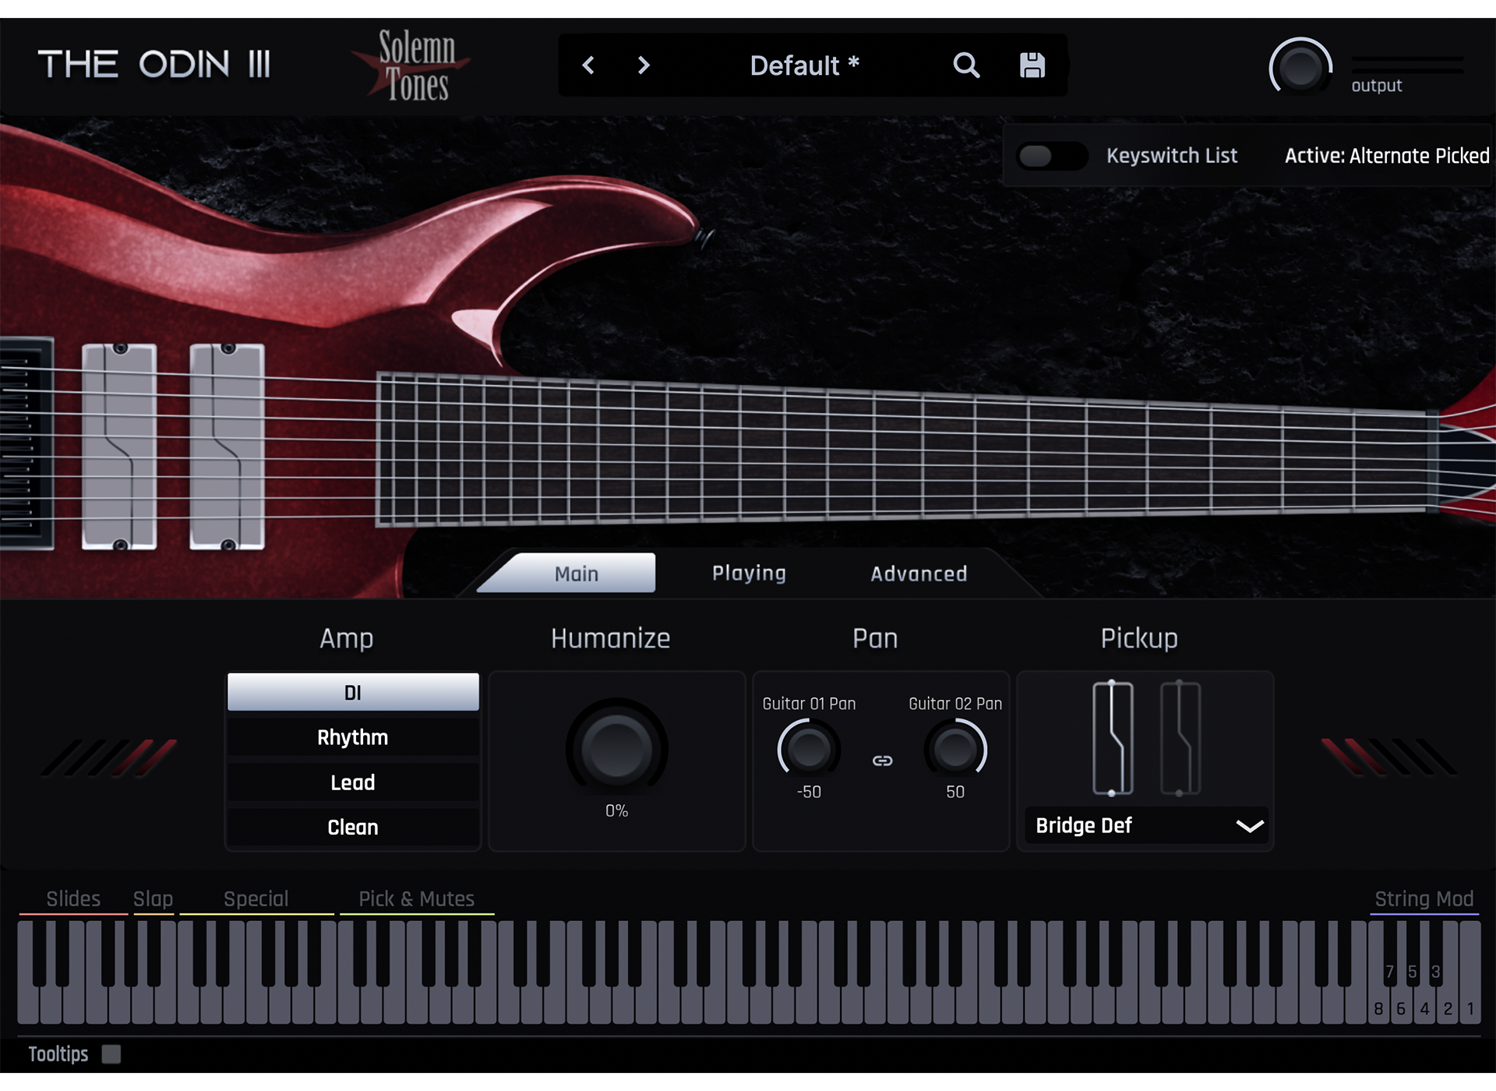Click THE ODIN III title logo
Screen dimensions: 1496x1091
click(x=154, y=65)
